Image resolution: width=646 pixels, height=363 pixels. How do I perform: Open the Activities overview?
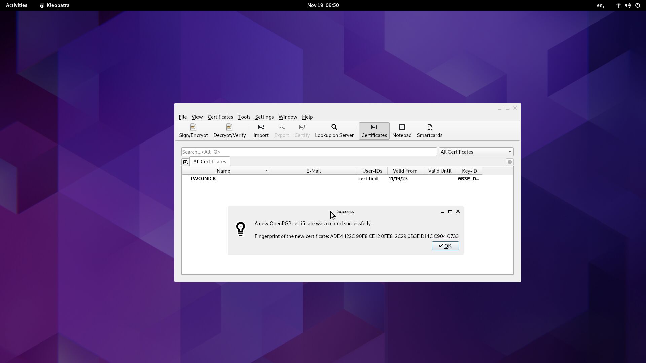[16, 5]
